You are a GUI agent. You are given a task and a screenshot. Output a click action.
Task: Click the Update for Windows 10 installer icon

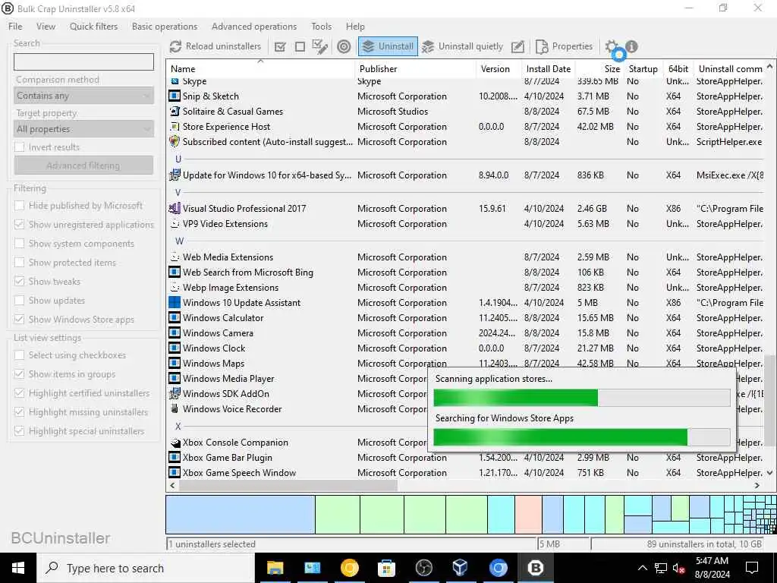point(175,175)
